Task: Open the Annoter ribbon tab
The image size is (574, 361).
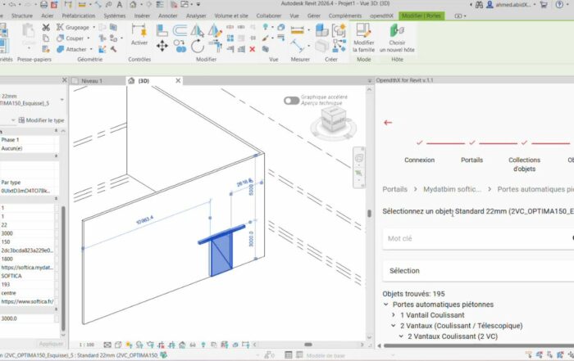Action: point(168,16)
